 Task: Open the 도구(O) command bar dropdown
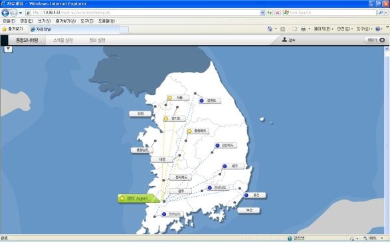(x=365, y=29)
